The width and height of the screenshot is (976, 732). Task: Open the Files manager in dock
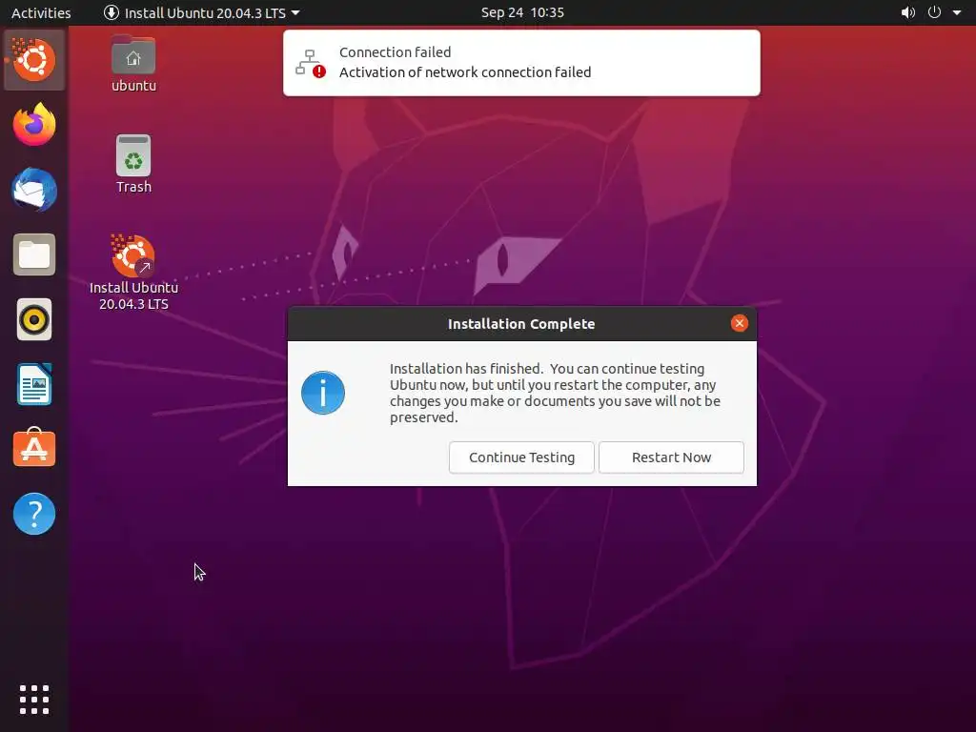34,254
